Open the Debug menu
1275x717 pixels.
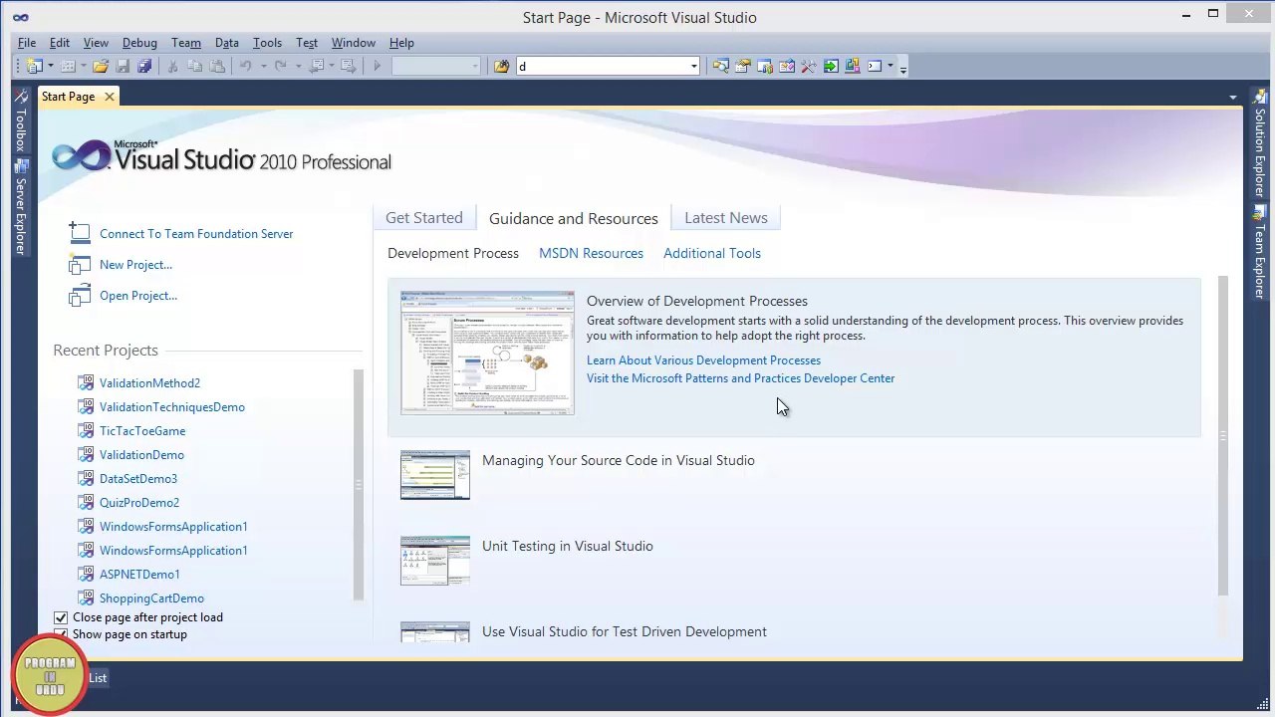click(x=139, y=43)
